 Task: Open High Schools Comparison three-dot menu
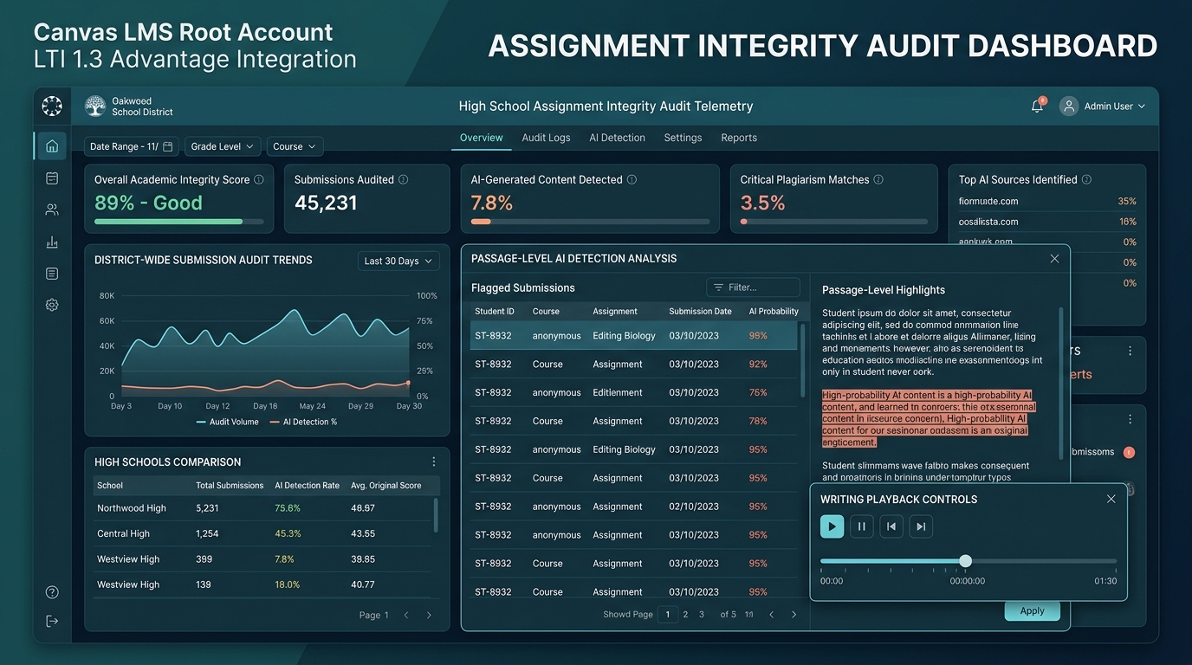tap(434, 462)
